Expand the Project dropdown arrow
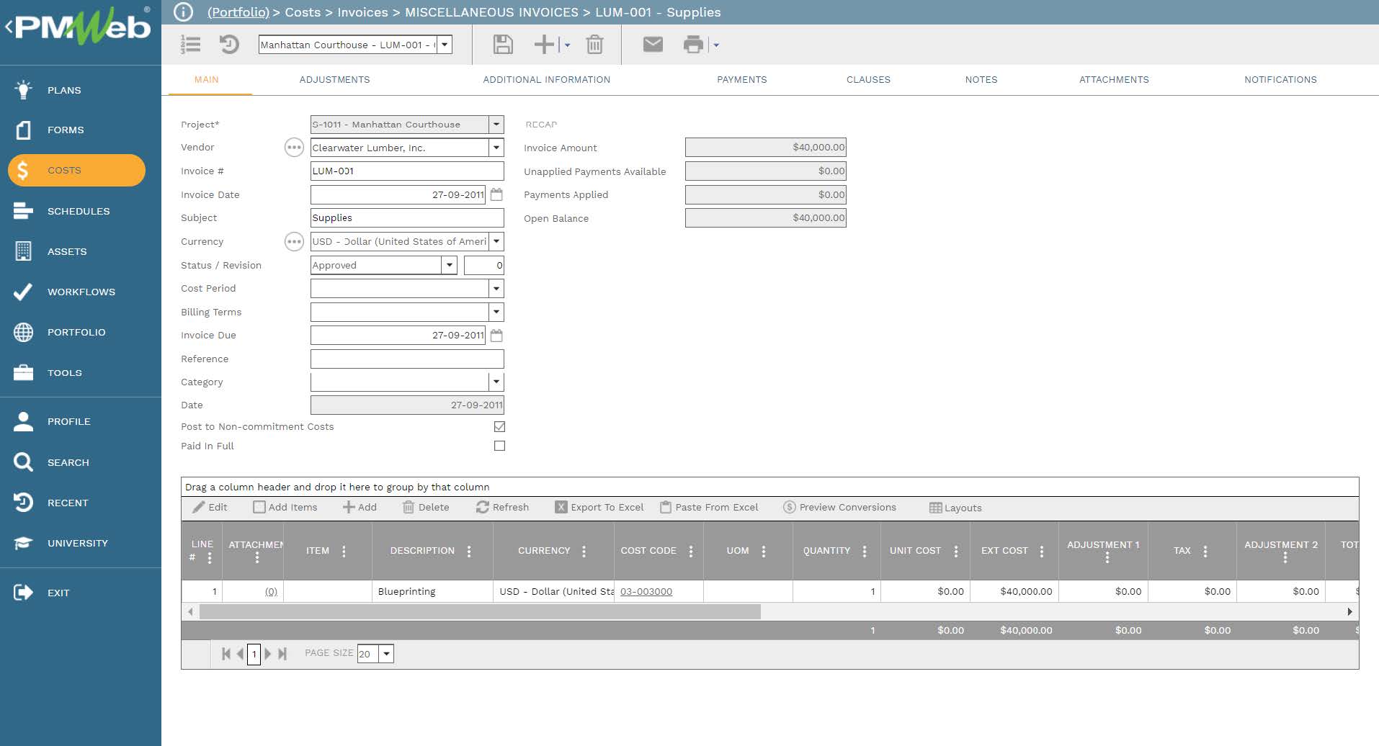The width and height of the screenshot is (1379, 746). coord(496,125)
